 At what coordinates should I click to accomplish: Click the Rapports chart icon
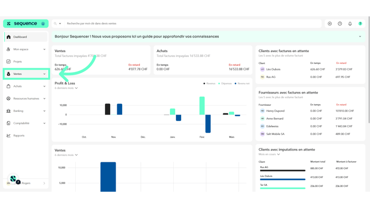(9, 135)
